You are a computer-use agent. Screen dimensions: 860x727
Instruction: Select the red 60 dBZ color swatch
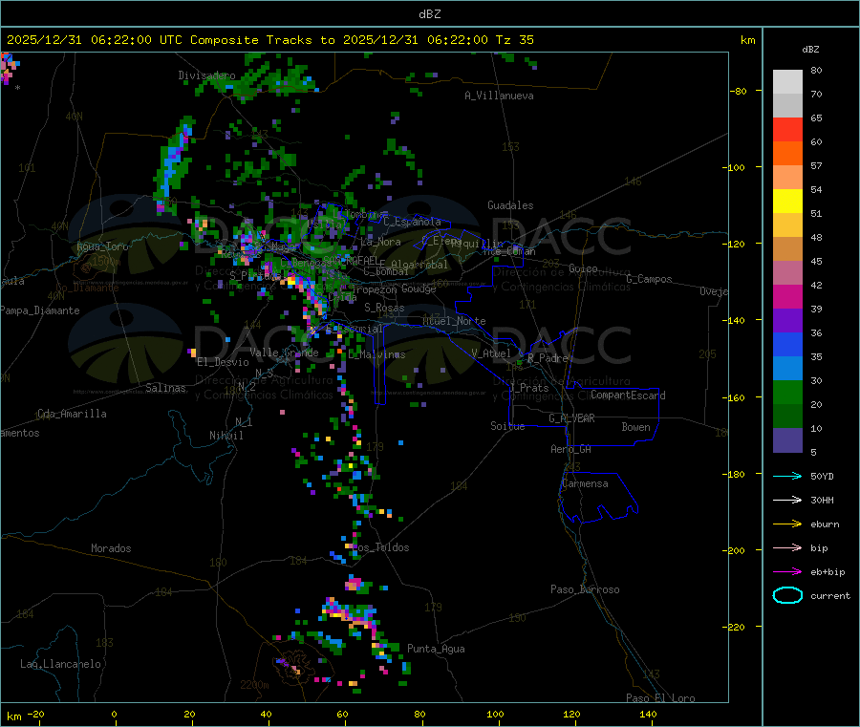[787, 129]
